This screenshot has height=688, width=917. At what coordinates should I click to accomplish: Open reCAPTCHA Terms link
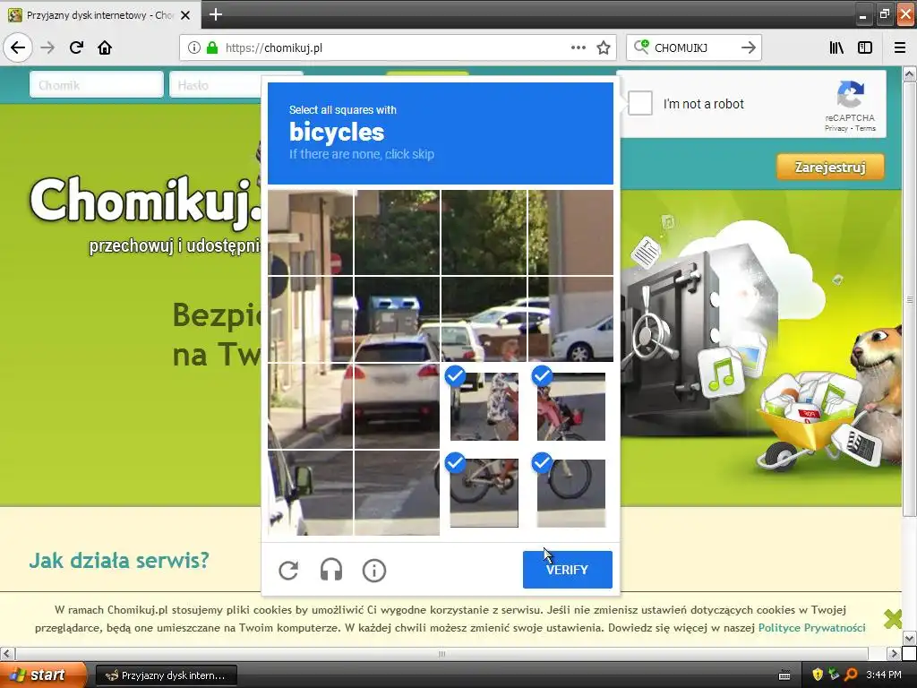click(x=865, y=128)
